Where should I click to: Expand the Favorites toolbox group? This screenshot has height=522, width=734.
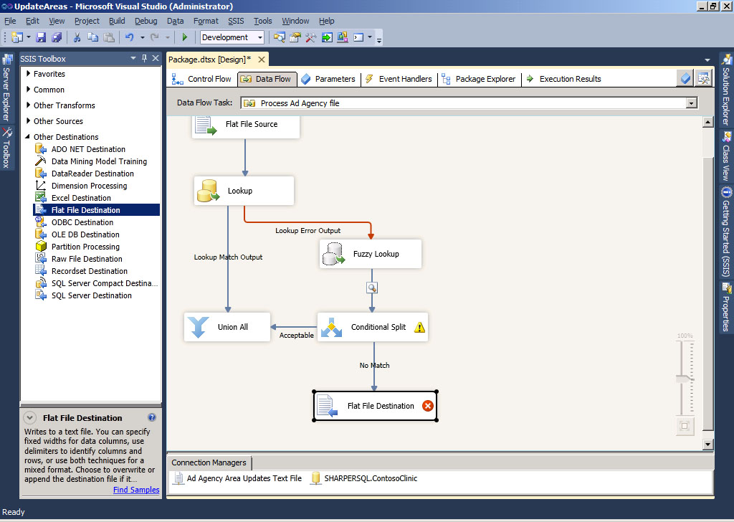point(28,74)
